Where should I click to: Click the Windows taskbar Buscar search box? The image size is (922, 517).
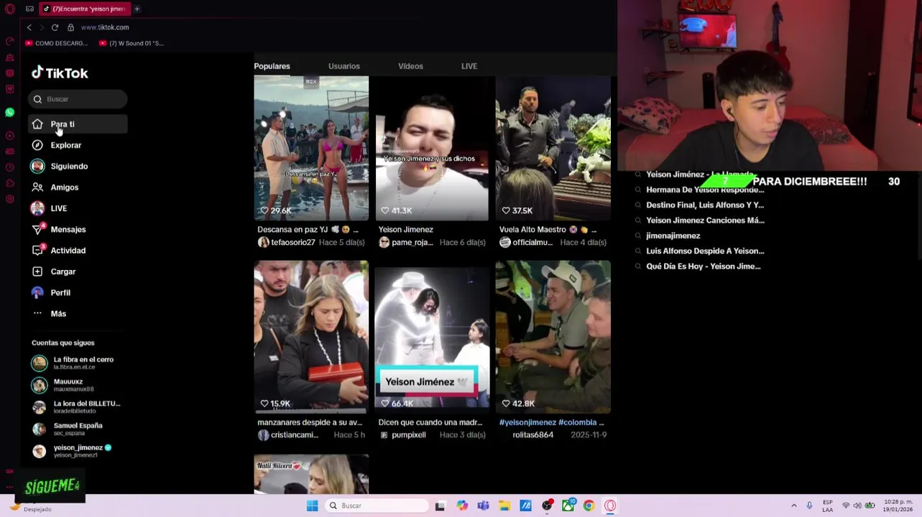tap(377, 506)
